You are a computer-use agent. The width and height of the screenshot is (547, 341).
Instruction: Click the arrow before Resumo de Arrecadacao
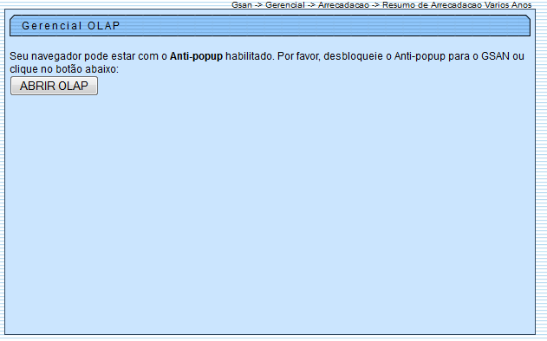pyautogui.click(x=375, y=5)
